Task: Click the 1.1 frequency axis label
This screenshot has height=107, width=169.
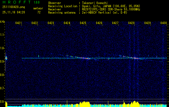Action: tap(2, 35)
